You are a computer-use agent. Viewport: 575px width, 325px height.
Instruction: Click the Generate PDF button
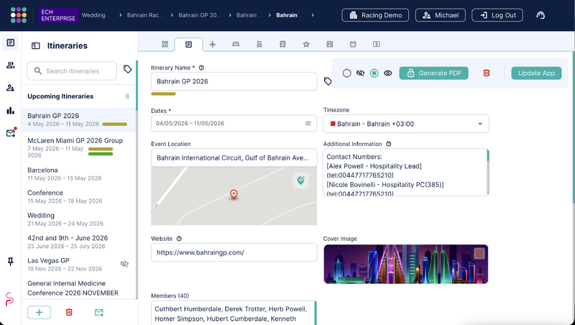(x=434, y=73)
